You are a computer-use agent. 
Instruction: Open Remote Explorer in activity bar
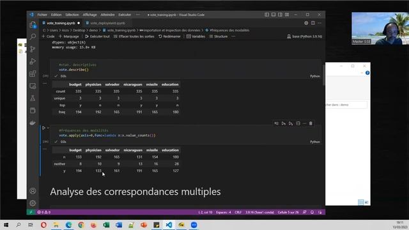(33, 86)
